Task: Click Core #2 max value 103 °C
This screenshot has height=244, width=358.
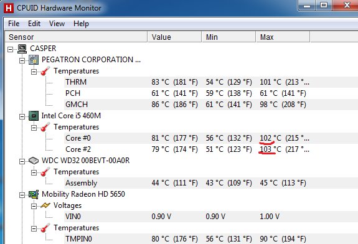Action: pos(285,149)
